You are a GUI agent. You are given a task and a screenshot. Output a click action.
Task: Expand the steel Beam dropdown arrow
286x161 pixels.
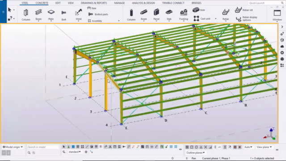click(38, 21)
